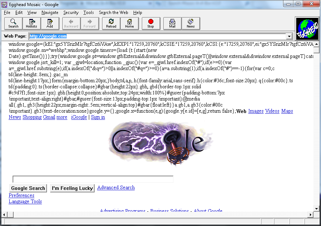The width and height of the screenshot is (321, 226).
Task: Click the I'm Feeling Lucky button
Action: pyautogui.click(x=72, y=188)
